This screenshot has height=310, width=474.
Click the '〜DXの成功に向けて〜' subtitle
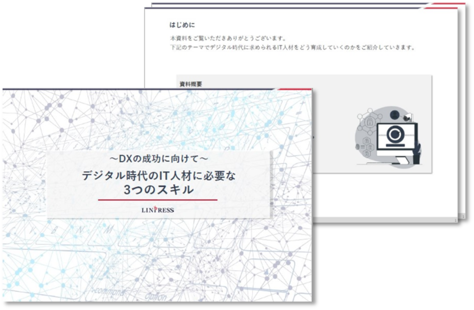click(x=159, y=159)
